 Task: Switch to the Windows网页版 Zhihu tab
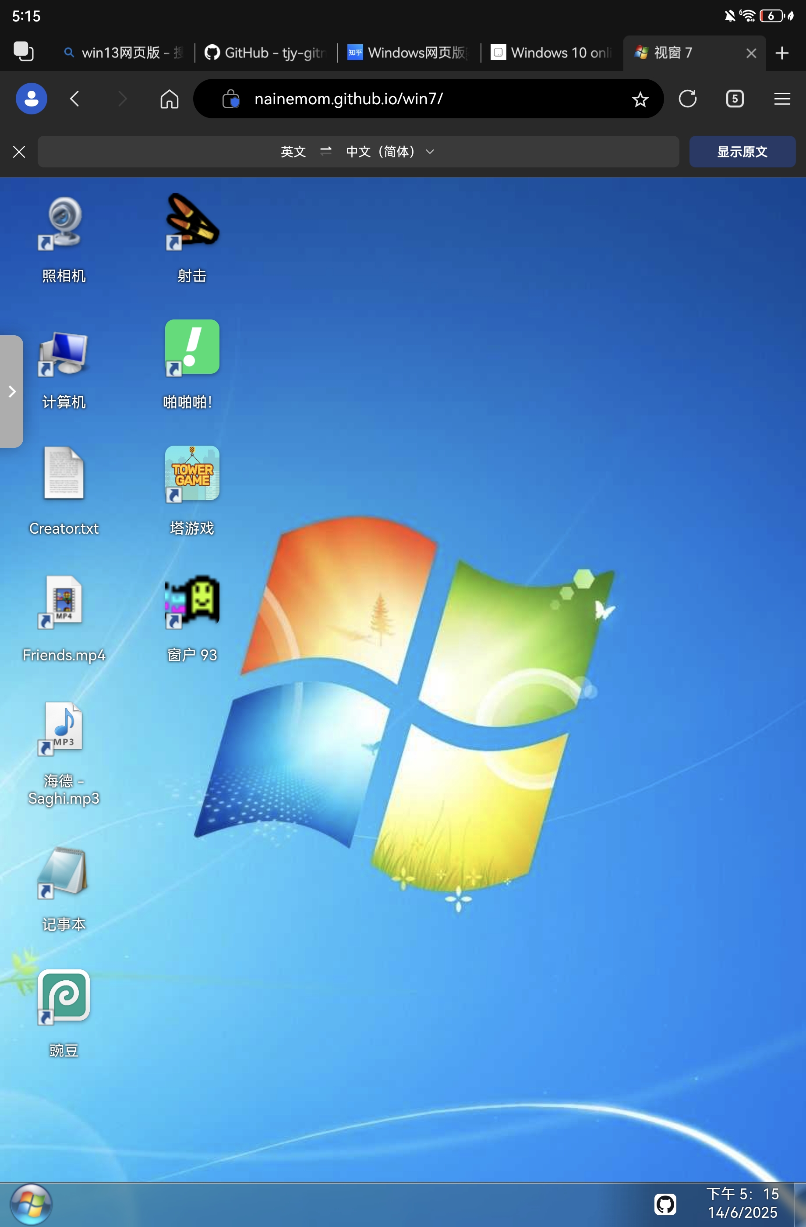(408, 53)
